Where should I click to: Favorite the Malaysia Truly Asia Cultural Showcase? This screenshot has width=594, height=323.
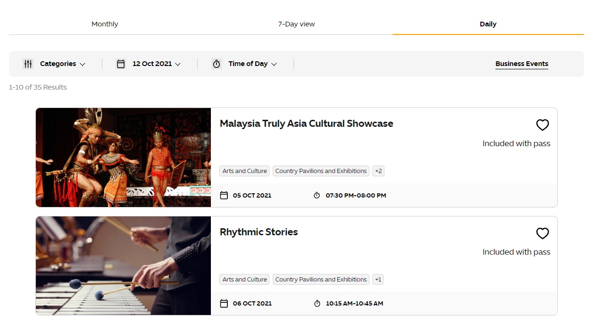click(543, 125)
